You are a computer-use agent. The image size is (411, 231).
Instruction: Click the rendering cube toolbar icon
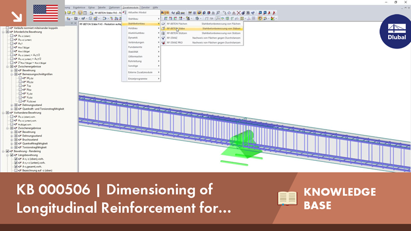click(x=197, y=18)
